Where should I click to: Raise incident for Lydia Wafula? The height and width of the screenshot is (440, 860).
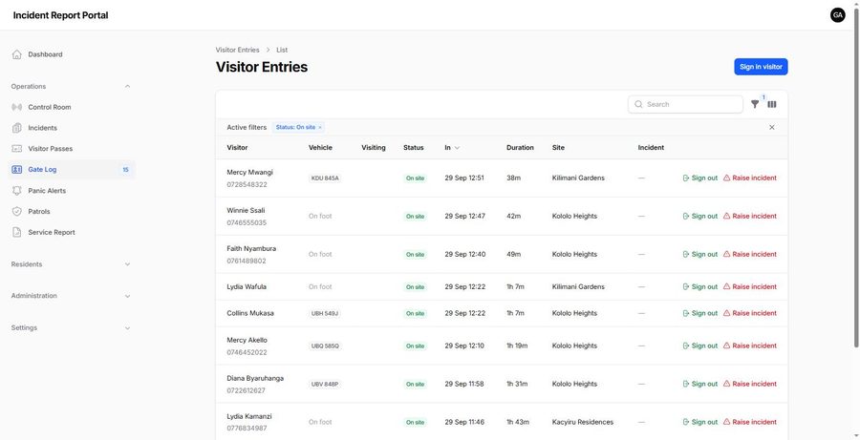750,286
